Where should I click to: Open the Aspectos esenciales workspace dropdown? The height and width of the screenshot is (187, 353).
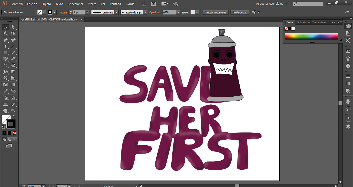pyautogui.click(x=272, y=4)
